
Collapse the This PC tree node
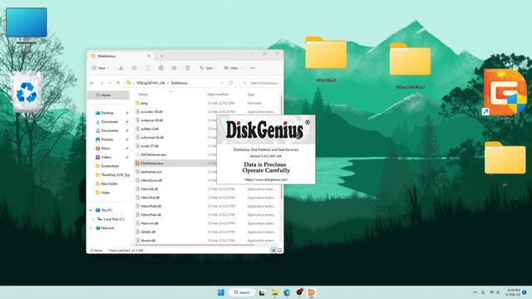click(91, 210)
